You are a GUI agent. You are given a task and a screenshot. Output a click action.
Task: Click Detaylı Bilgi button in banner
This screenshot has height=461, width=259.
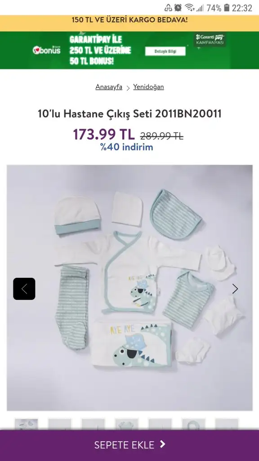pos(165,51)
